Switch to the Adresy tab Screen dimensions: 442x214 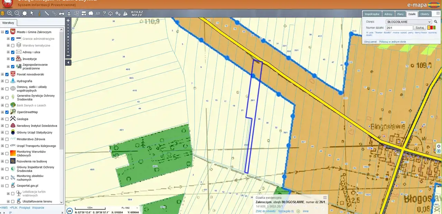coord(388,14)
